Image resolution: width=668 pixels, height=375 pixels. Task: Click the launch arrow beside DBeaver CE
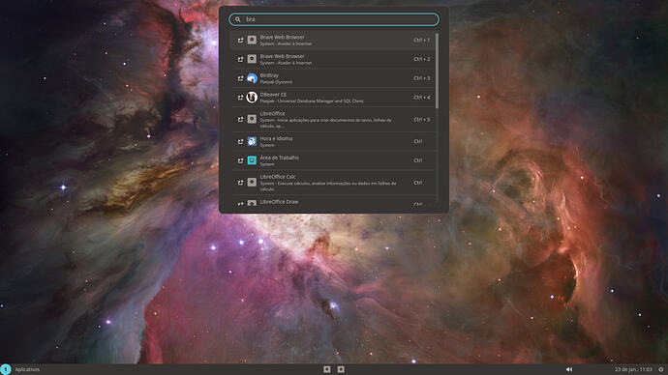[240, 98]
